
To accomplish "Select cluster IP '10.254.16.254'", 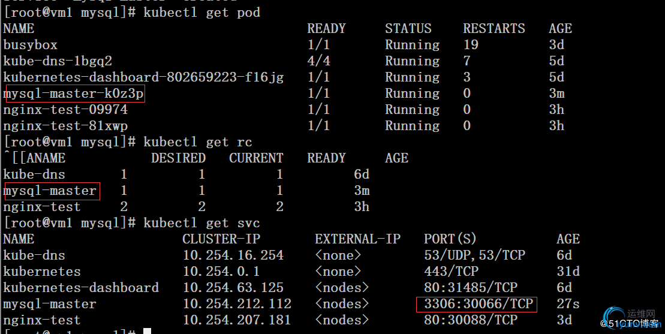I will point(233,255).
